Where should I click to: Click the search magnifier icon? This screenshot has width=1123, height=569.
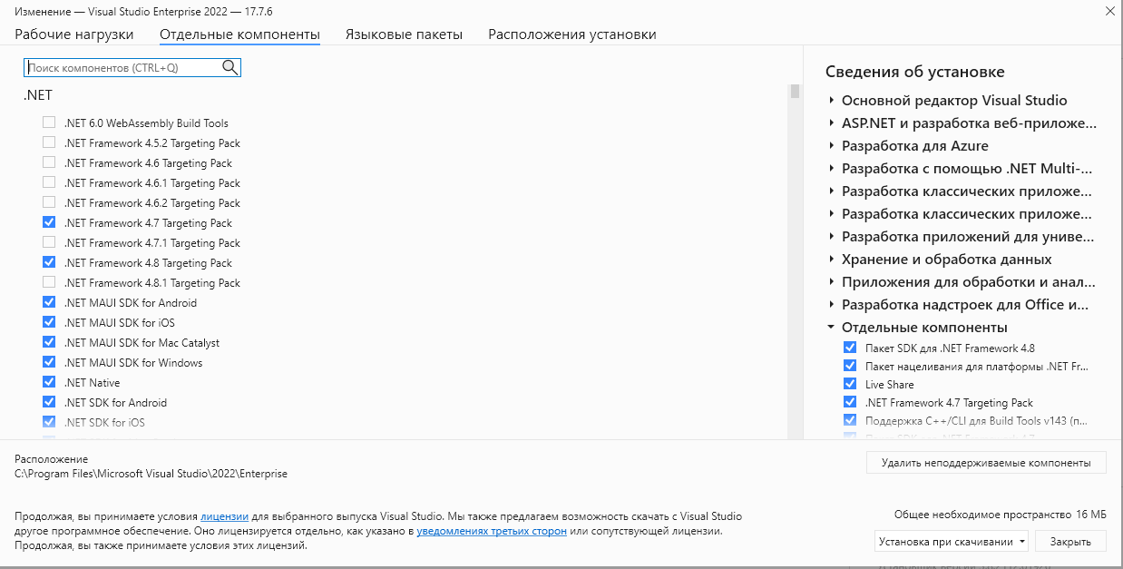[x=229, y=67]
